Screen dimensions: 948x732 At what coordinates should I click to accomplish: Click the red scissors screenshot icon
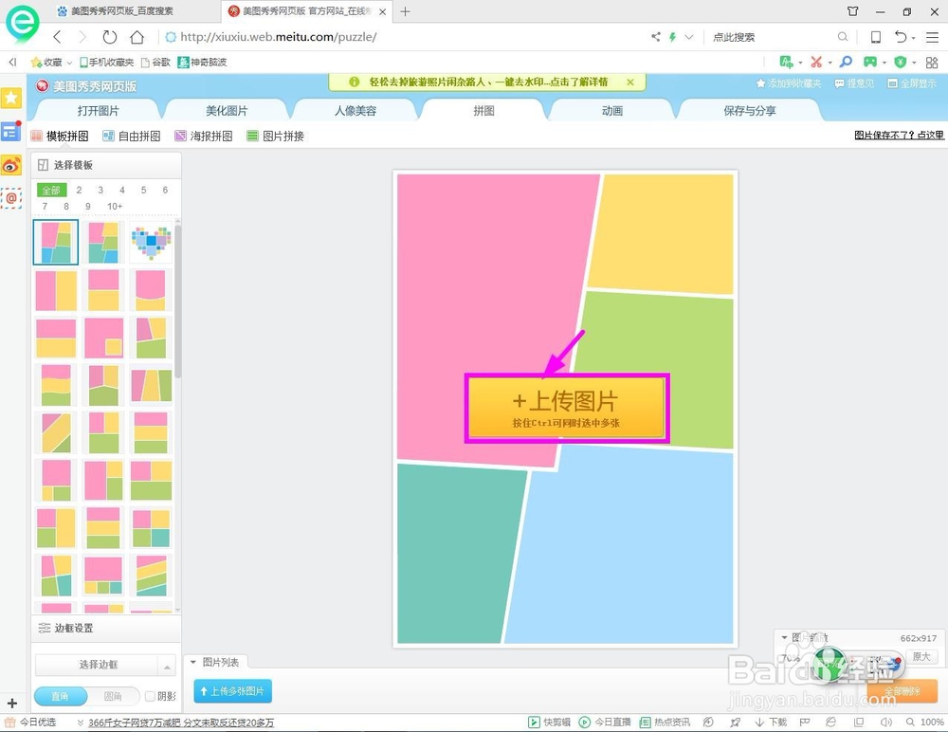pos(816,62)
